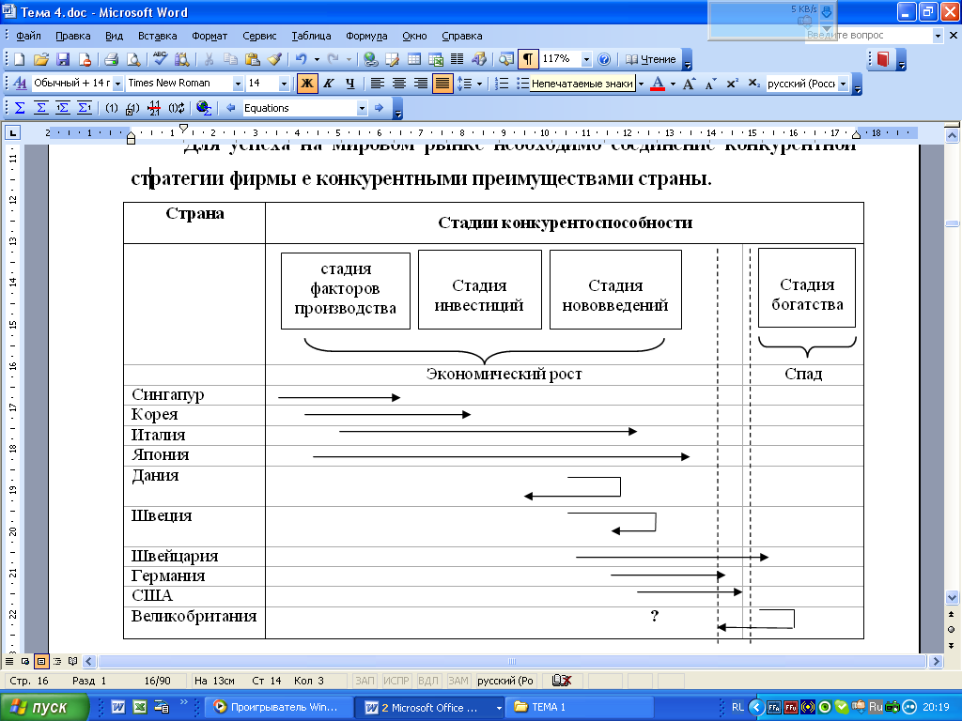The height and width of the screenshot is (721, 962).
Task: Toggle justified alignment
Action: pyautogui.click(x=442, y=84)
